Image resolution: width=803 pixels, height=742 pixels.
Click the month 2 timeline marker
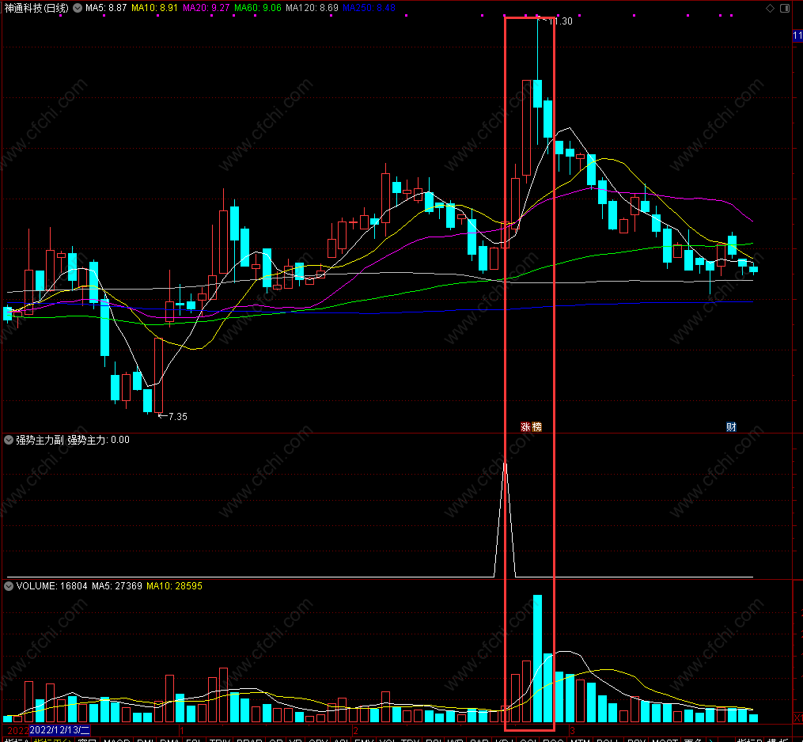click(x=355, y=731)
